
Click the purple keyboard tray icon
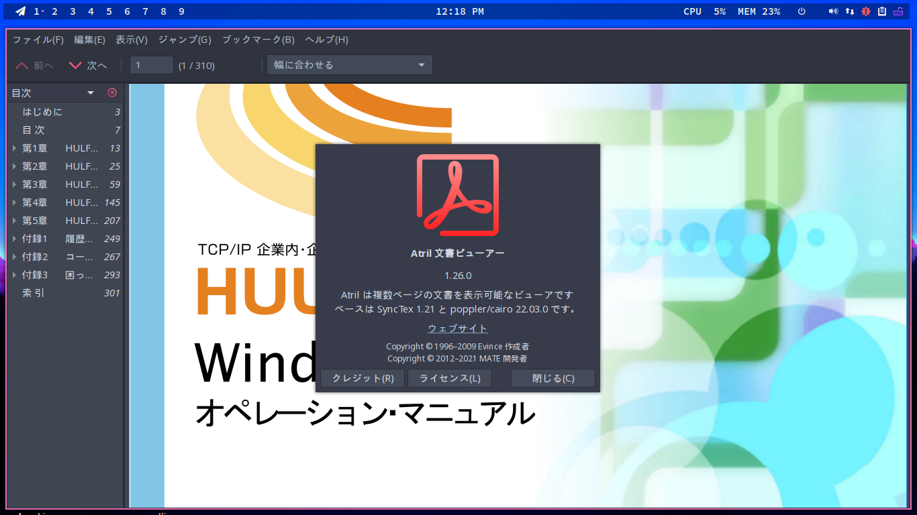point(898,11)
